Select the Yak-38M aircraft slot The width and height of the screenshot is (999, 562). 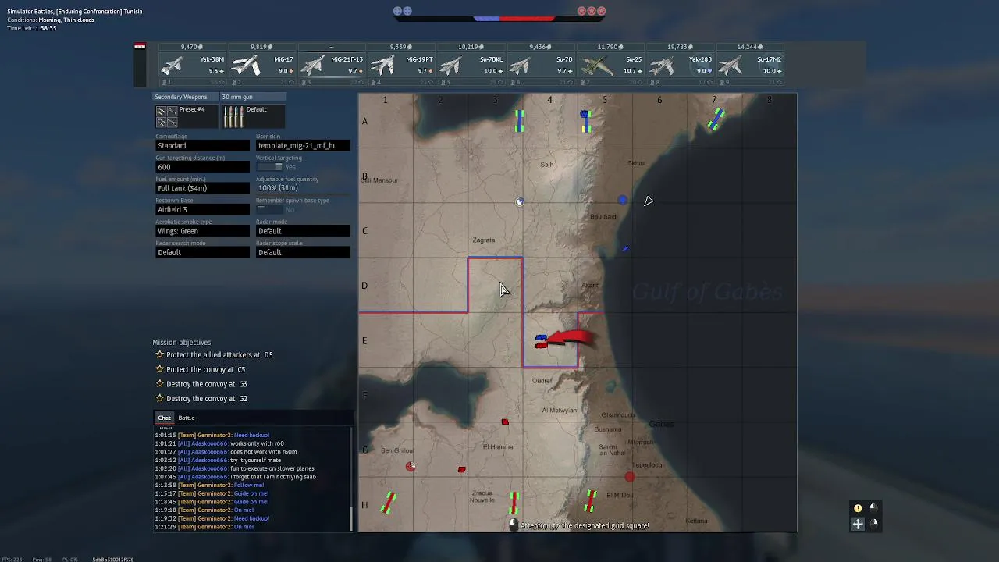coord(193,65)
